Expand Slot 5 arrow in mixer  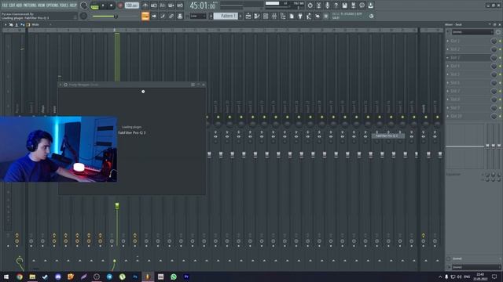(448, 74)
